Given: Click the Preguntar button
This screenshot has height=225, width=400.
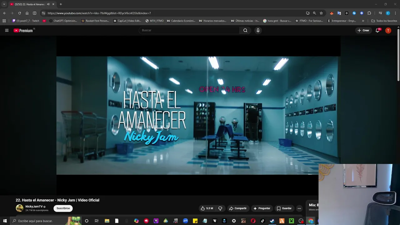Looking at the screenshot, I should coord(262,208).
